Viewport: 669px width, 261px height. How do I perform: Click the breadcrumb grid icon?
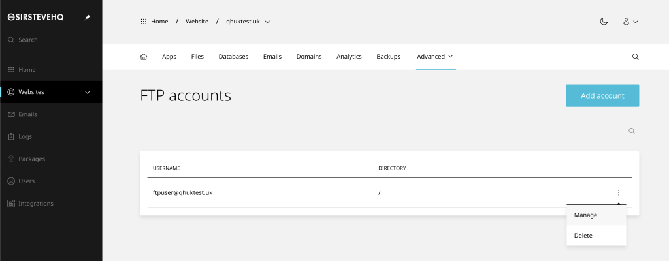(x=144, y=22)
